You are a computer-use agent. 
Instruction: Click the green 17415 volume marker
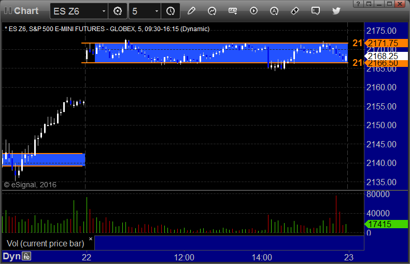point(386,224)
